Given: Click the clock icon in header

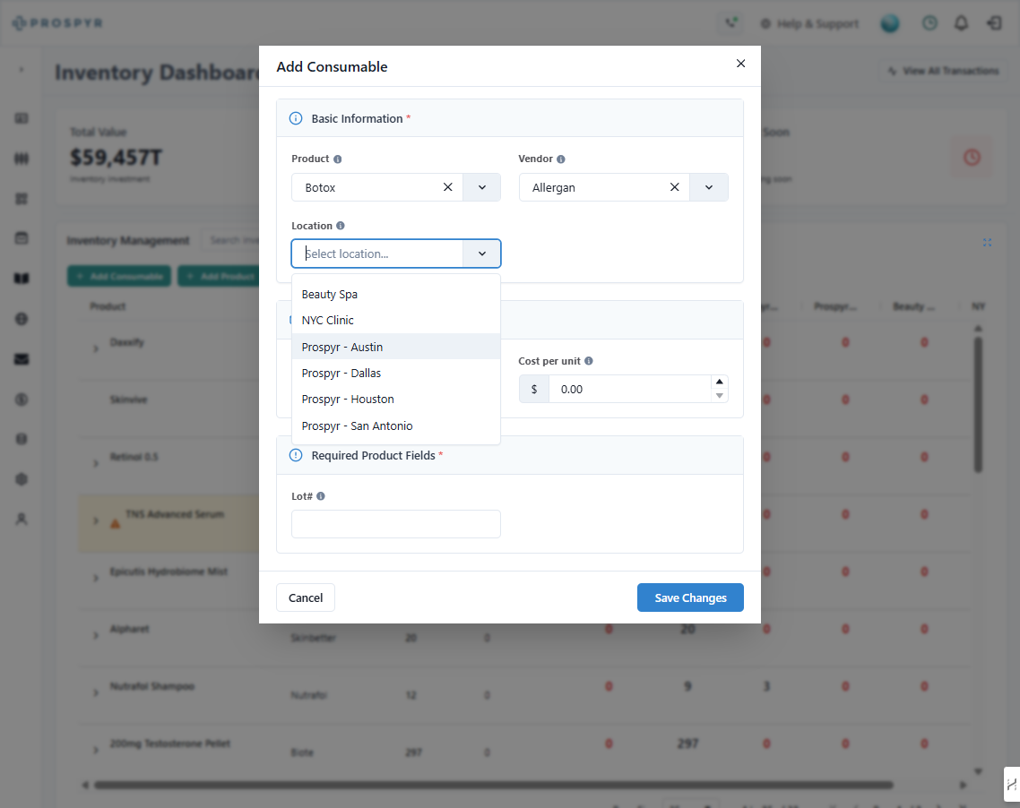Looking at the screenshot, I should tap(929, 23).
